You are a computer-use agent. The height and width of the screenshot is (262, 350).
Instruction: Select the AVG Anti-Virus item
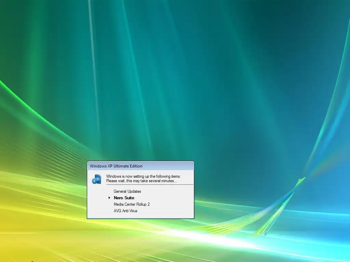(125, 211)
